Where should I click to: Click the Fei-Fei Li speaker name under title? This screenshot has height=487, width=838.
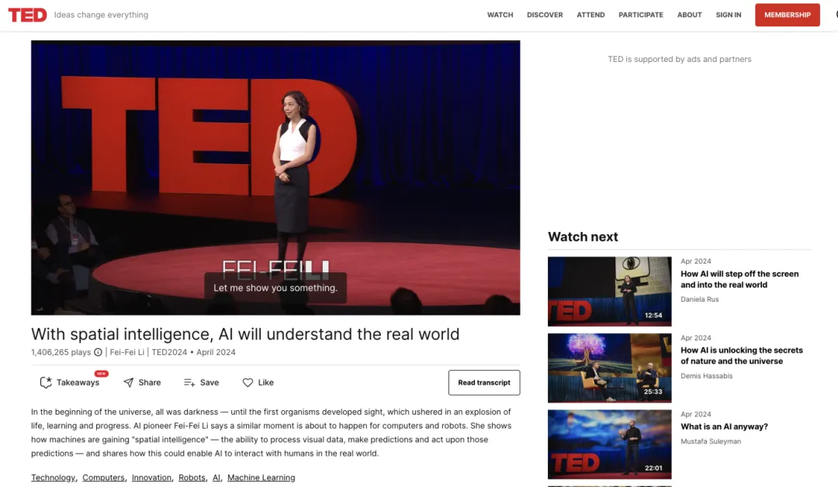(126, 352)
